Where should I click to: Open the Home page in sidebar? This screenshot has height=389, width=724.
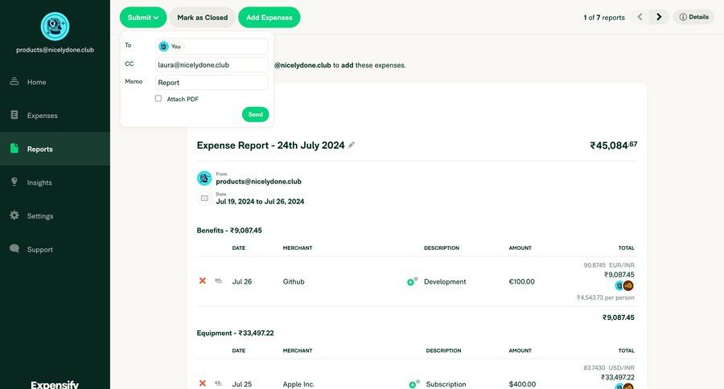[x=36, y=82]
